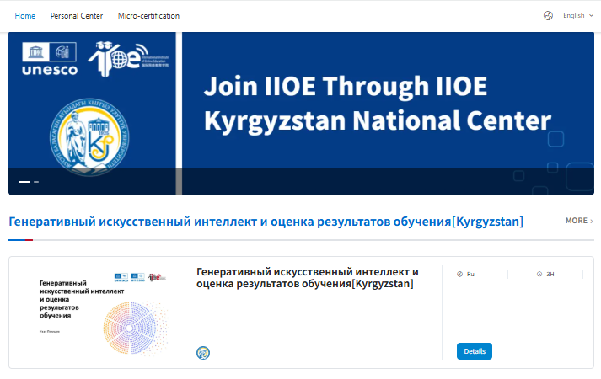This screenshot has width=601, height=379.
Task: Click the Kyrgyz university seal emblem
Action: (85, 136)
